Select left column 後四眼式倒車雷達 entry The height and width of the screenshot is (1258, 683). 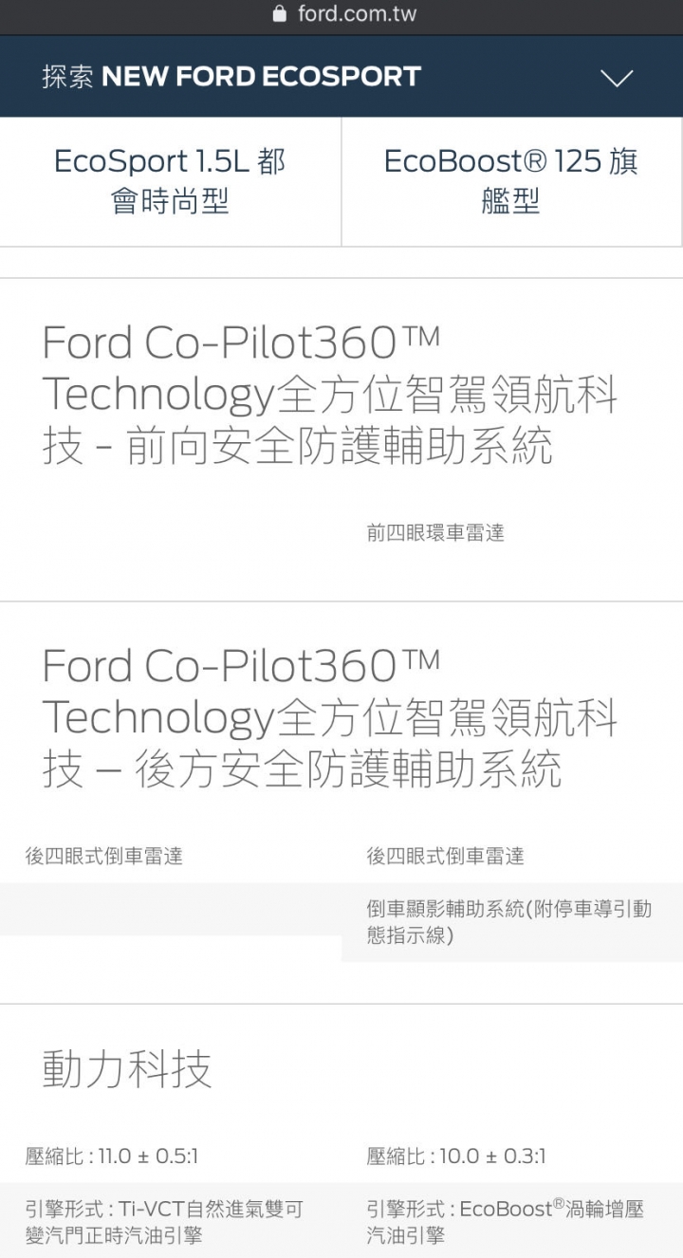tap(103, 856)
